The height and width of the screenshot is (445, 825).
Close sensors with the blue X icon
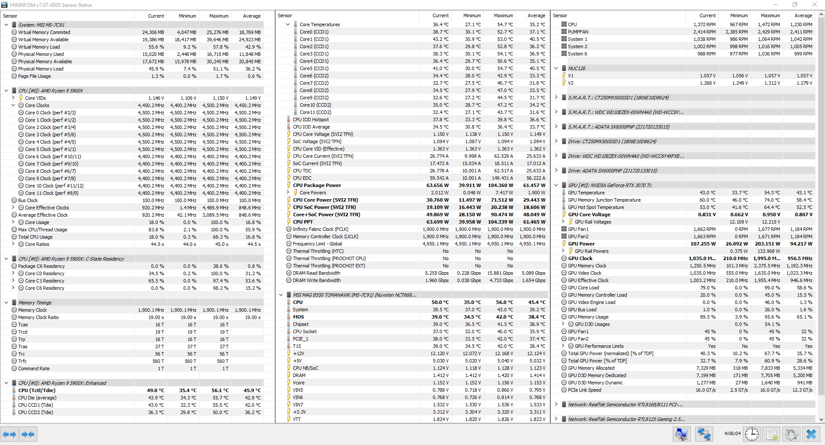811,434
